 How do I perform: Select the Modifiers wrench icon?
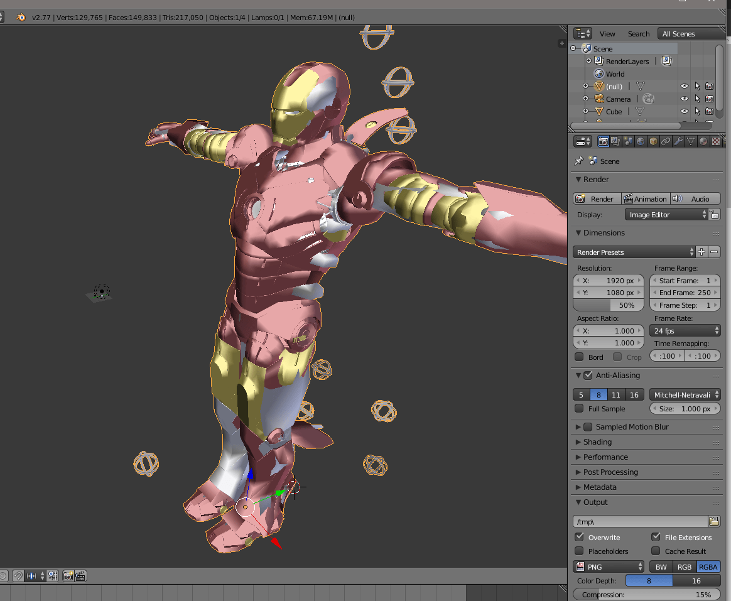[679, 141]
